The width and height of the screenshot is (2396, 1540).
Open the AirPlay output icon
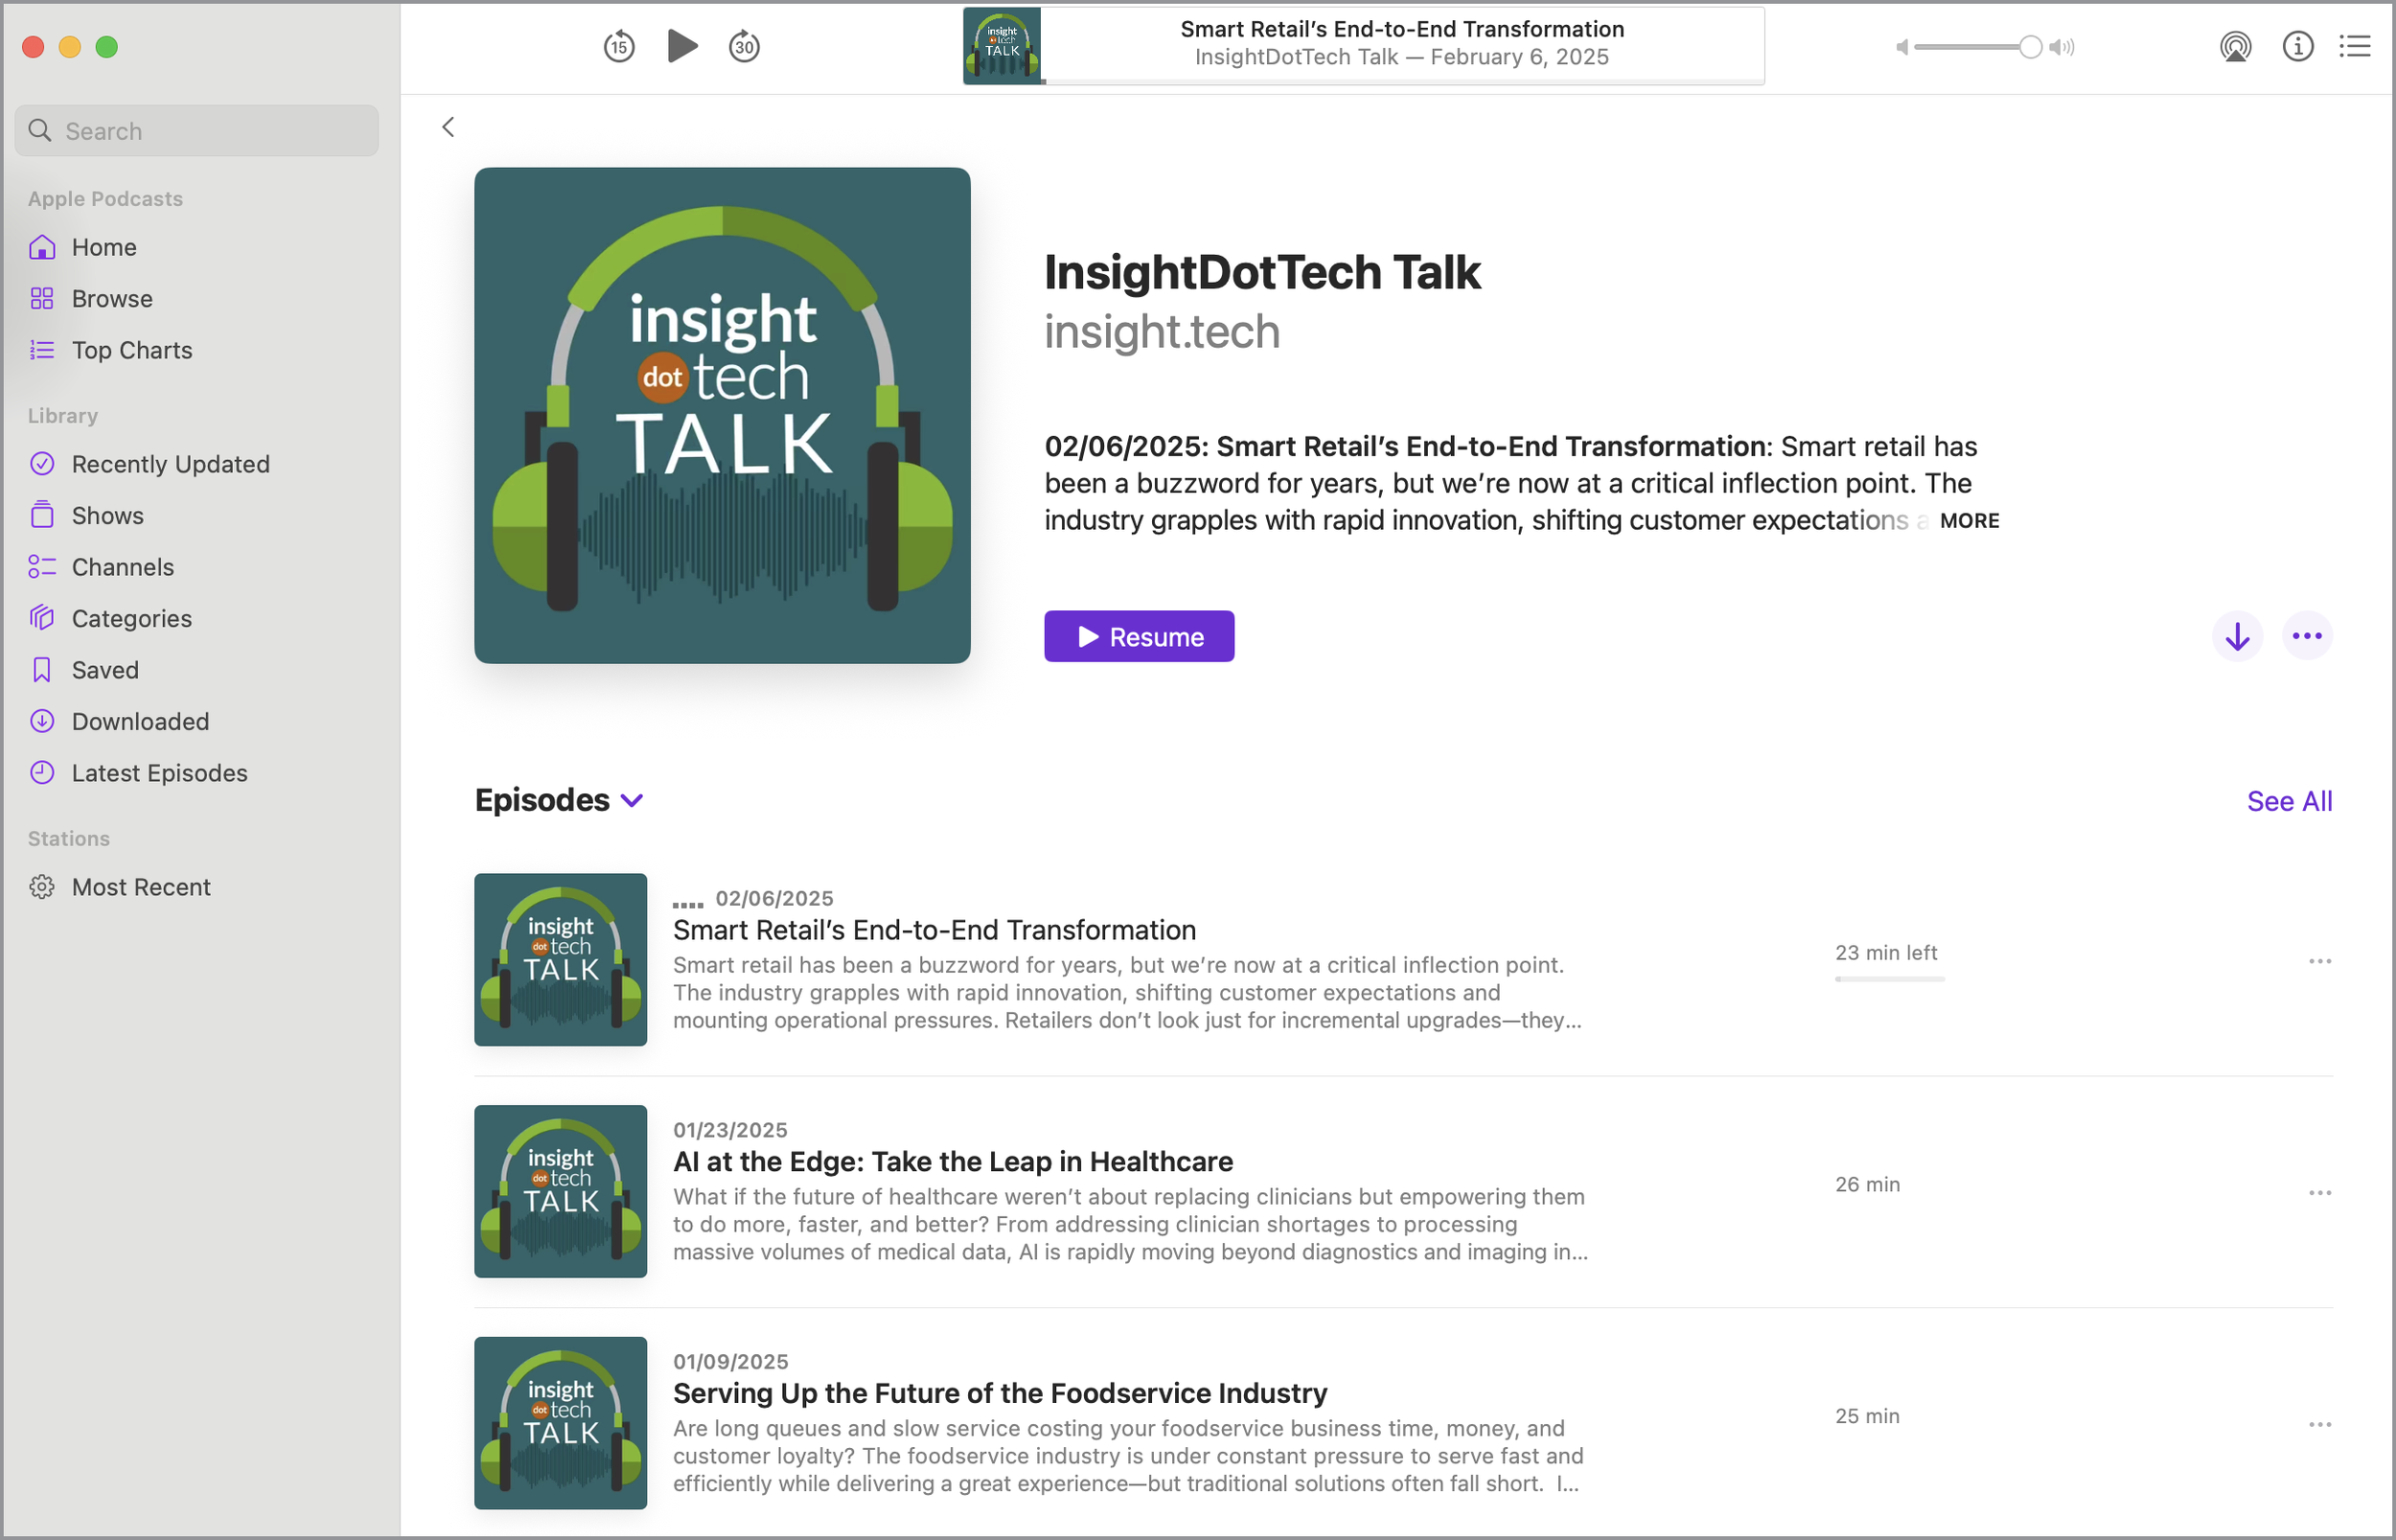[2235, 47]
